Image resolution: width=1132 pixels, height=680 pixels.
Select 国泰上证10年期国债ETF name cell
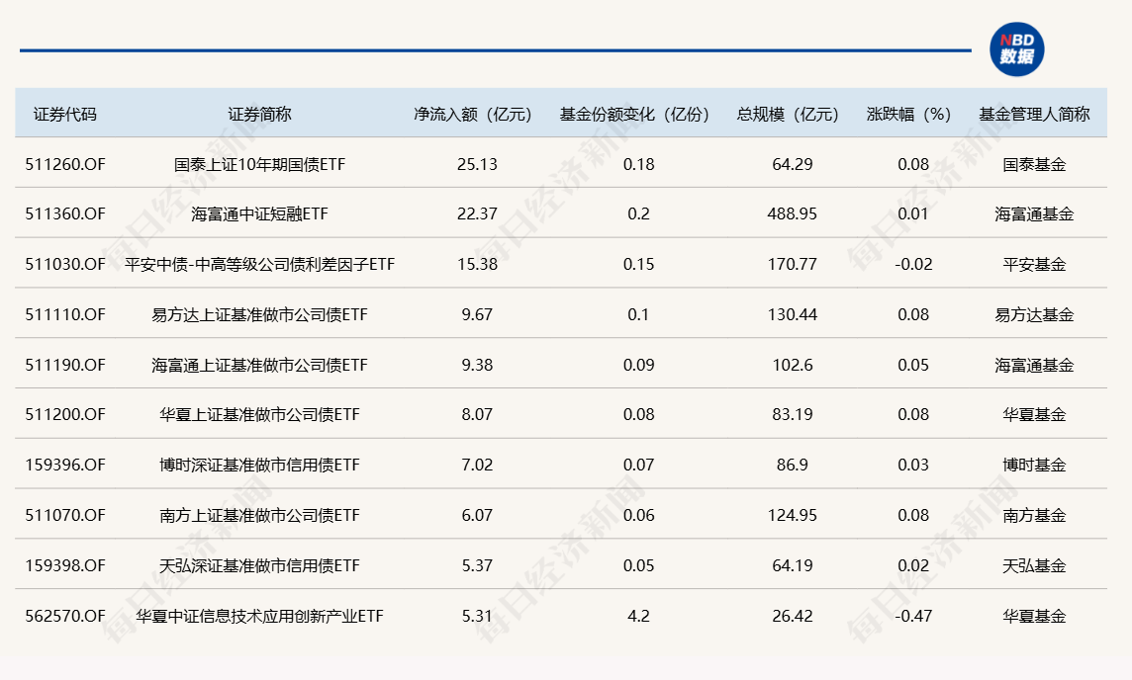point(259,164)
